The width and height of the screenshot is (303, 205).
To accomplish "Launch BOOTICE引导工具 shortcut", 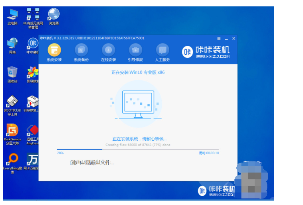I will click(12, 105).
